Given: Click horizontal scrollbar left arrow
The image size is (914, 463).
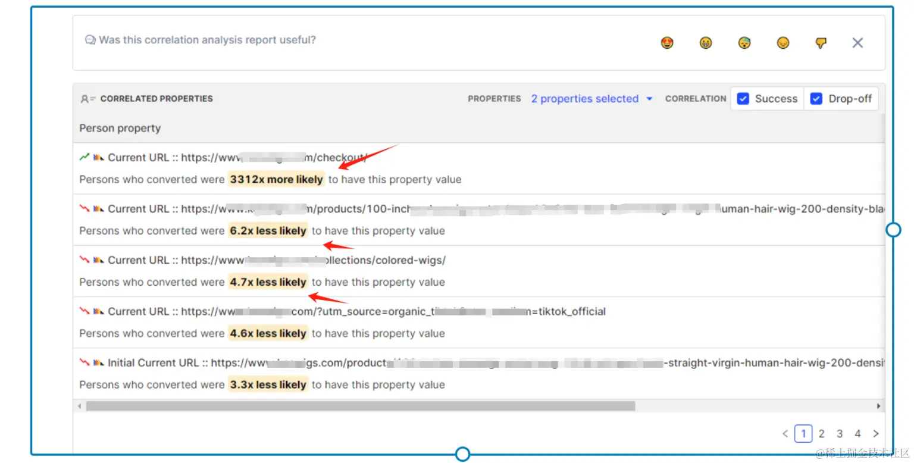Looking at the screenshot, I should (x=80, y=406).
